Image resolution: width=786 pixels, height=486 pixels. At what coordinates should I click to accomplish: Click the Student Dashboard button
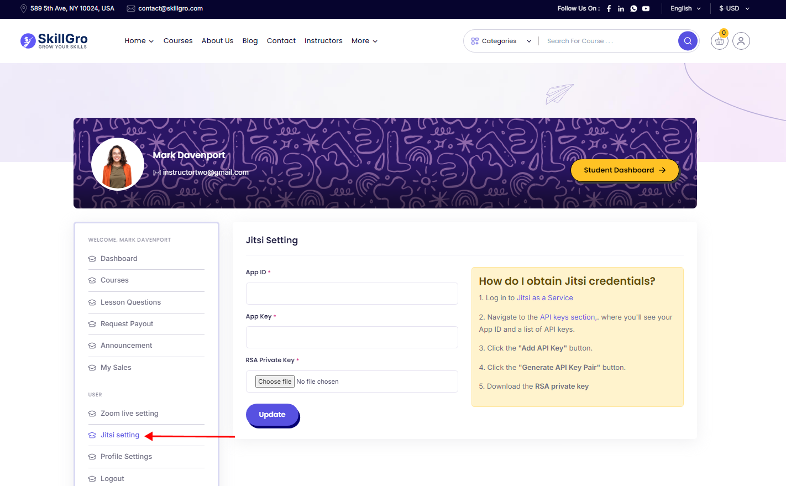coord(625,170)
